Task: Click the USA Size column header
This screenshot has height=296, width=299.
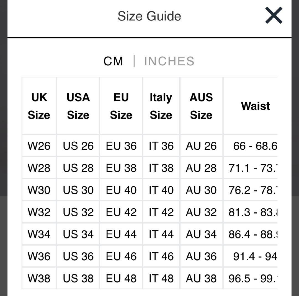Action: [78, 106]
